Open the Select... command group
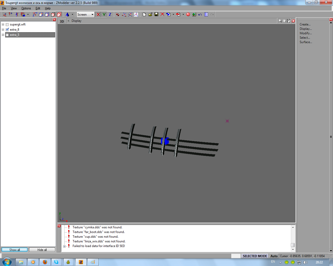 pyautogui.click(x=305, y=38)
